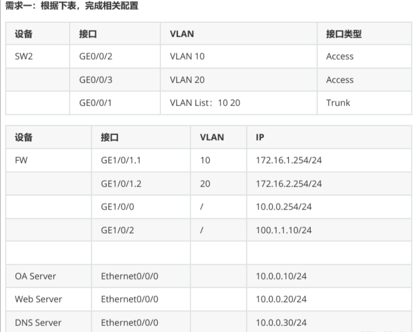The height and width of the screenshot is (332, 417).
Task: Select the DNS Server row label
Action: 38,323
